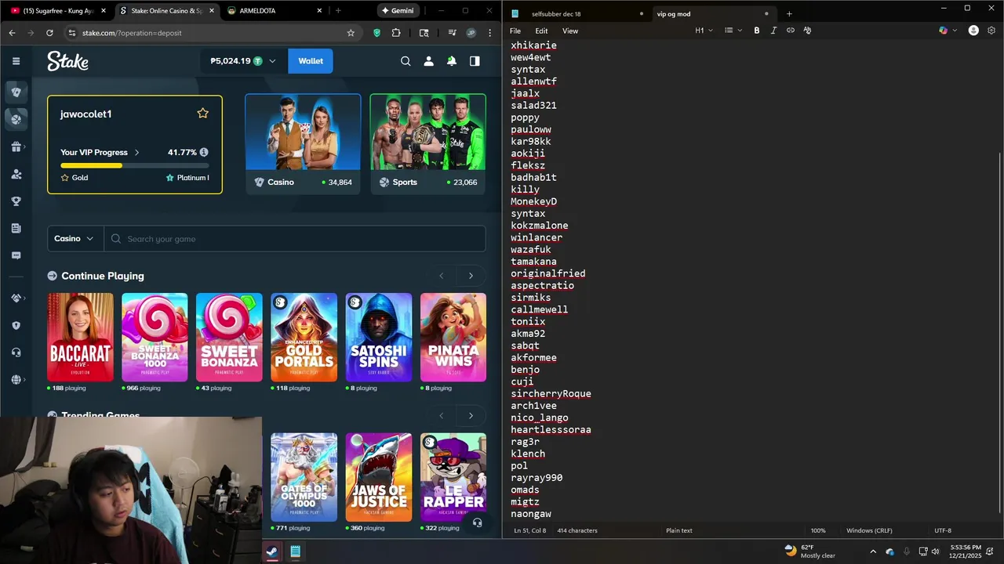Open Steam from the taskbar

pyautogui.click(x=271, y=551)
